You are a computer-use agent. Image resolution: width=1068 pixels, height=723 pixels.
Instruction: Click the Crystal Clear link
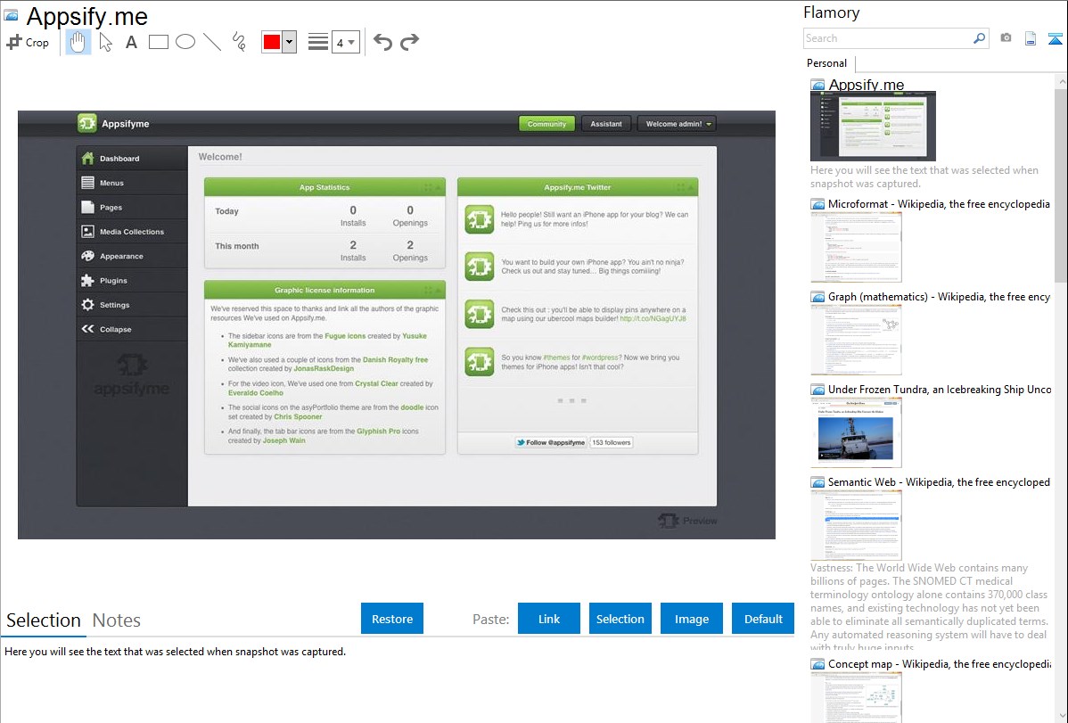point(376,383)
